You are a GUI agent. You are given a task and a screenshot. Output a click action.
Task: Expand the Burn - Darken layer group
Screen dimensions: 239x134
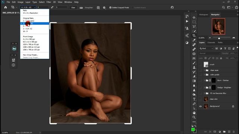204,80
